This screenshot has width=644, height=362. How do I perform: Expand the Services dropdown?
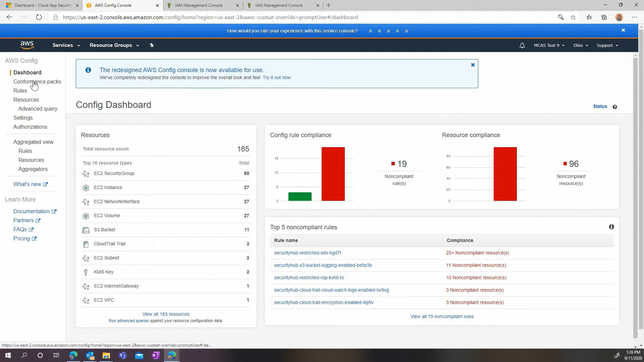[x=66, y=45]
